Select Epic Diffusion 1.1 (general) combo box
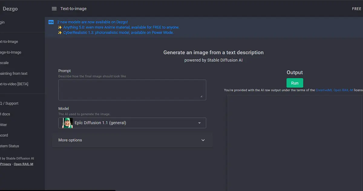The width and height of the screenshot is (363, 191). tap(132, 123)
